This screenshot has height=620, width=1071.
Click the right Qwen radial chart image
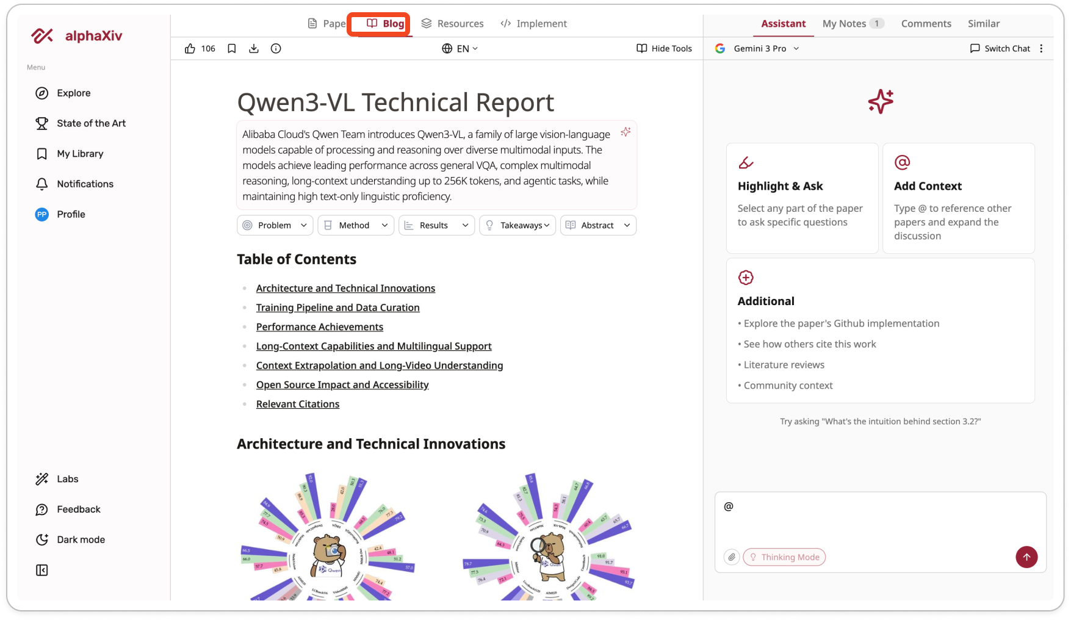(549, 535)
